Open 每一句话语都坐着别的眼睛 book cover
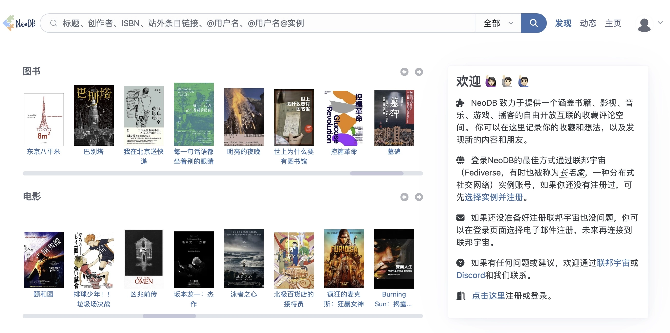This screenshot has width=670, height=333. coord(194,114)
